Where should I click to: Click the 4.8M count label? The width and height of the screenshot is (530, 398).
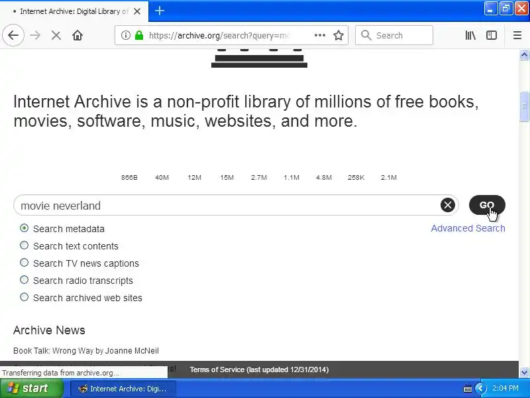pyautogui.click(x=324, y=177)
